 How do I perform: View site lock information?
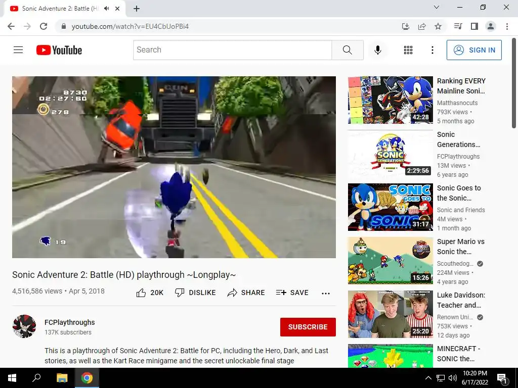64,26
